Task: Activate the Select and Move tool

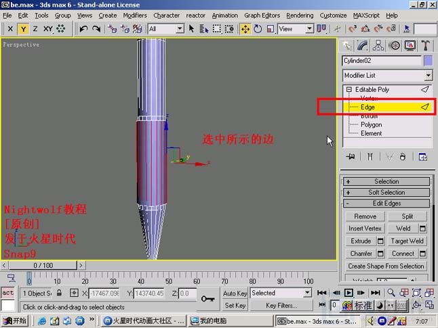Action: coord(245,28)
